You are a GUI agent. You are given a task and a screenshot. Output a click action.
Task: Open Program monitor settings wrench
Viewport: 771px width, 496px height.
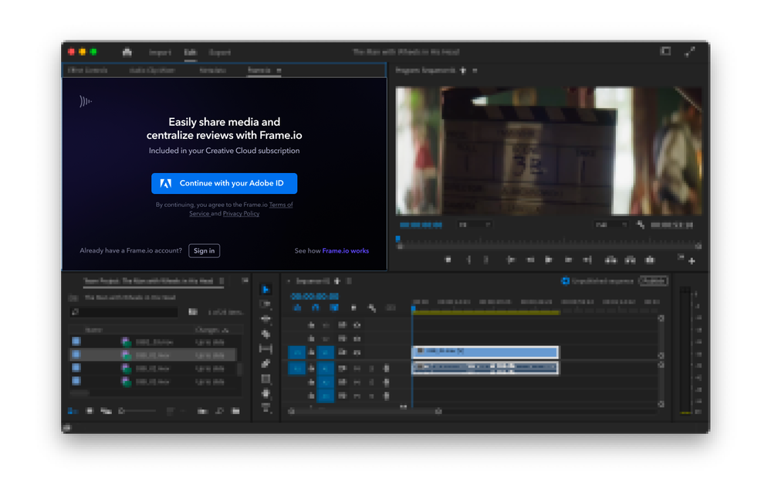(641, 225)
